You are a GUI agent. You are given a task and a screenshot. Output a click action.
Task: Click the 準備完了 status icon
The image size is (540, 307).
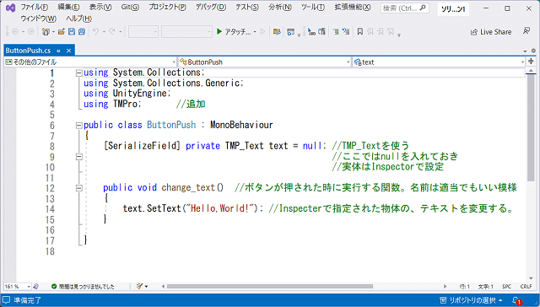pos(7,300)
